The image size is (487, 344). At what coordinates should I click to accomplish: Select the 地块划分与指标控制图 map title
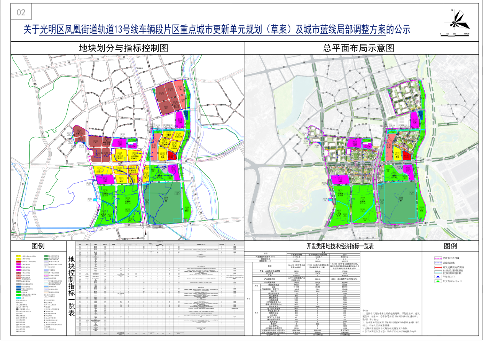point(123,48)
